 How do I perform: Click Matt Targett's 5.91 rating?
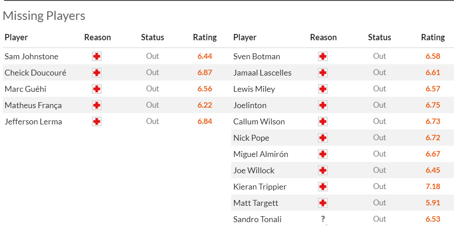pyautogui.click(x=433, y=203)
